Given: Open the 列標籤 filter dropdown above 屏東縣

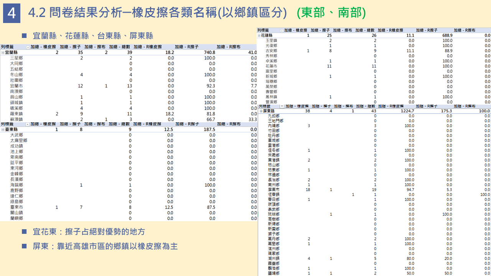Looking at the screenshot, I should click(x=282, y=106).
